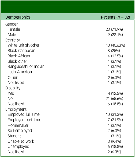Select the Unemployed 6 (18.8%) value
Viewport: 135px width, 157px height.
coord(115,146)
